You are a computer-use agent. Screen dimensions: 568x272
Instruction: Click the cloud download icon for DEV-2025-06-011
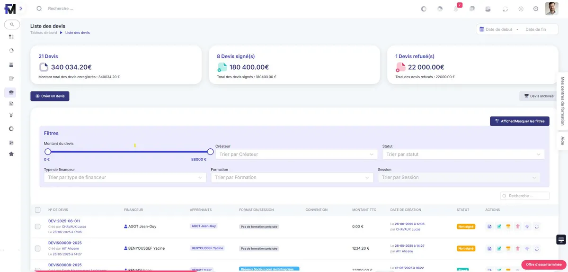coord(527,227)
